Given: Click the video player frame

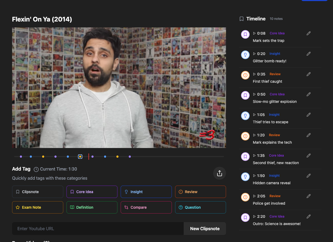Looking at the screenshot, I should [x=119, y=88].
